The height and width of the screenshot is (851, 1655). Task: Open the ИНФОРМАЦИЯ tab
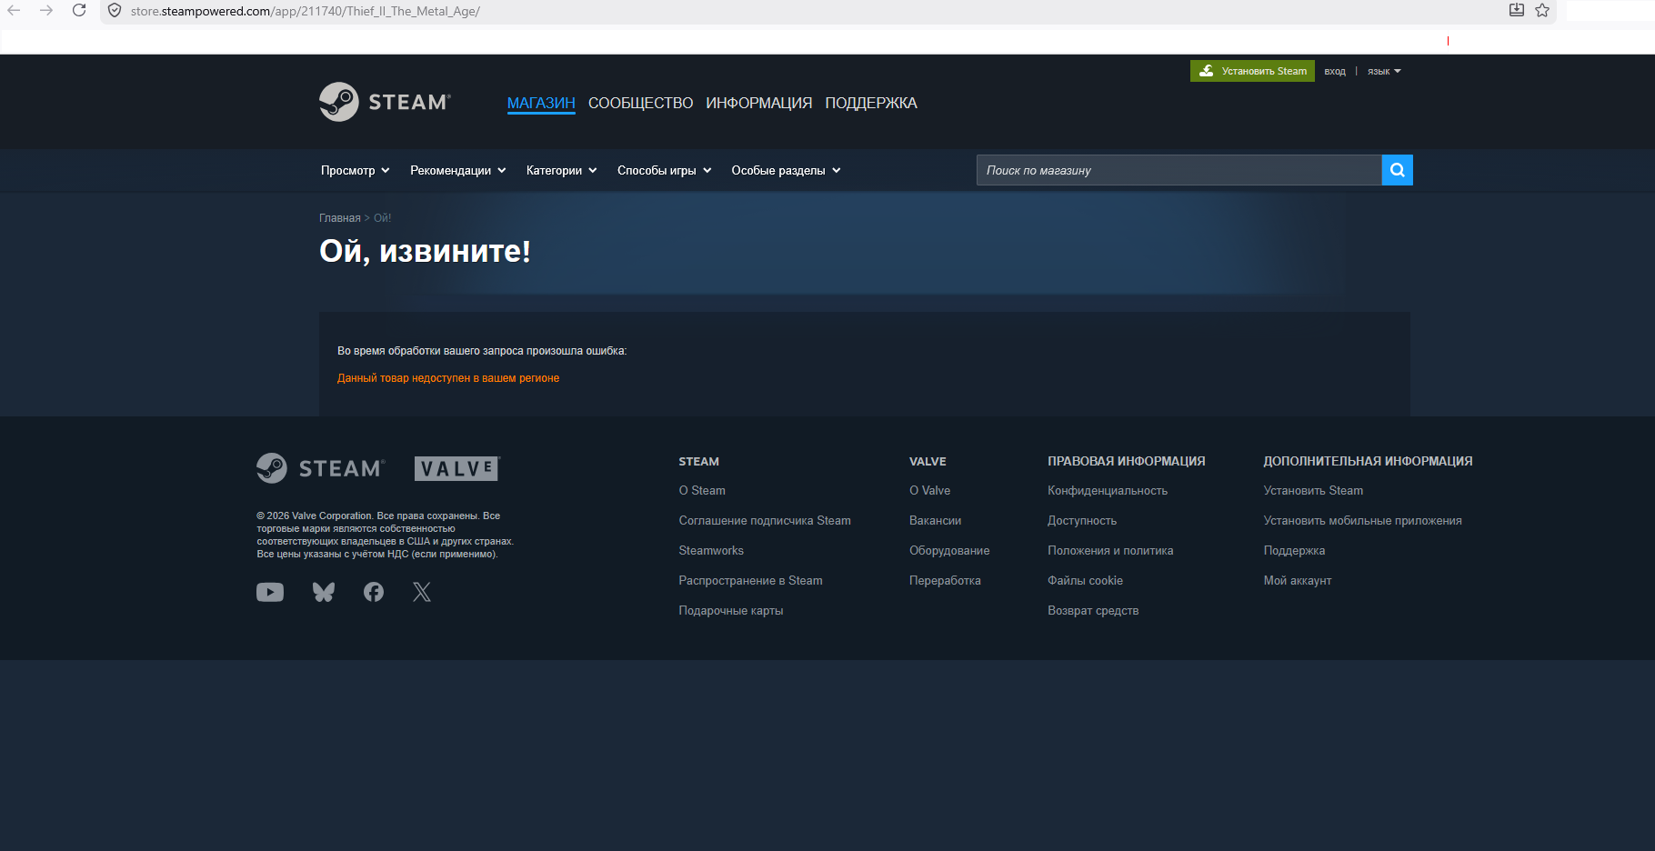click(759, 103)
